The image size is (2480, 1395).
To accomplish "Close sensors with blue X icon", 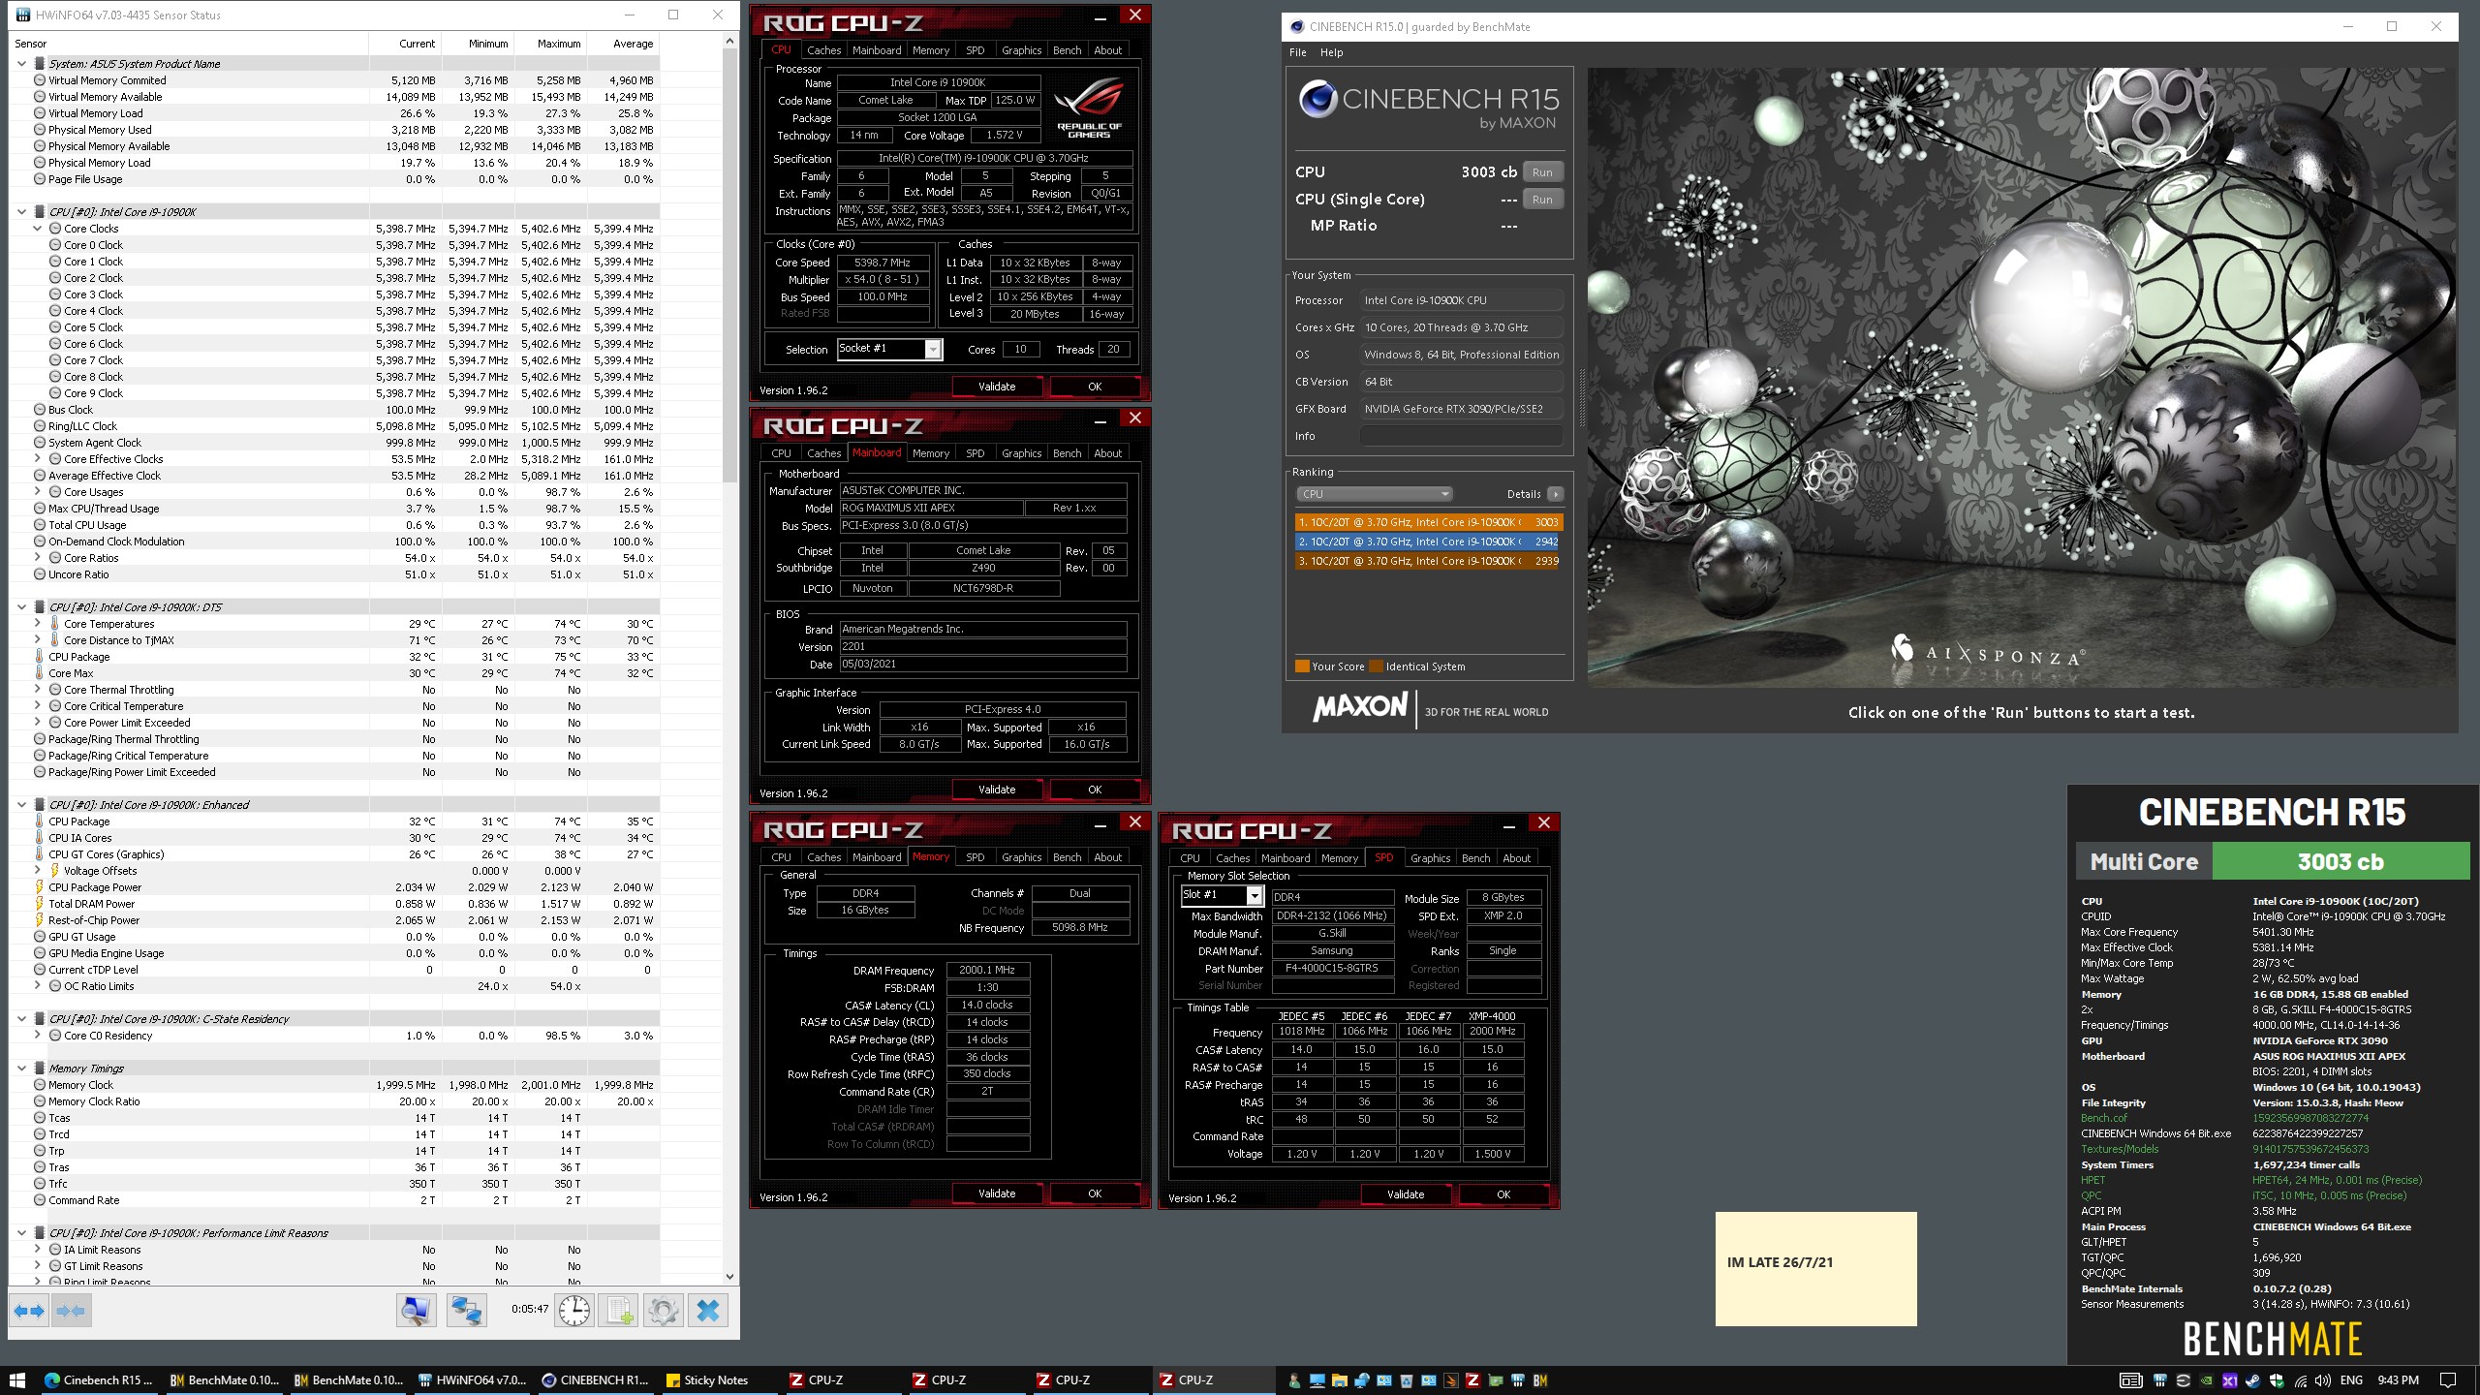I will tap(708, 1311).
